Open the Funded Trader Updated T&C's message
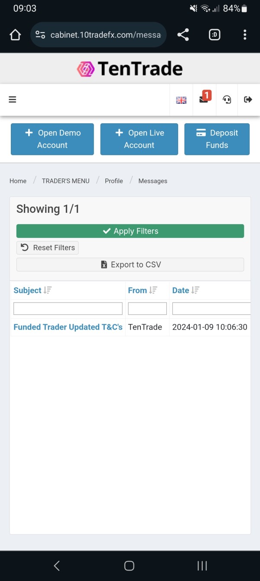The height and width of the screenshot is (581, 260). 68,327
